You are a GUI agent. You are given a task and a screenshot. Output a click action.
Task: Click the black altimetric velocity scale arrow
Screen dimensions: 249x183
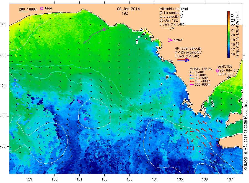point(168,28)
